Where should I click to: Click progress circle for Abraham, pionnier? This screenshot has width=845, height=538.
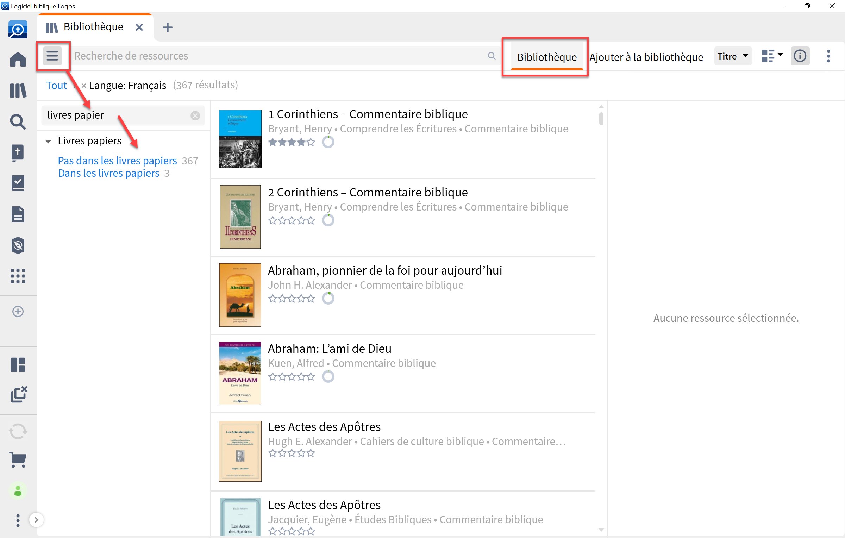click(328, 299)
